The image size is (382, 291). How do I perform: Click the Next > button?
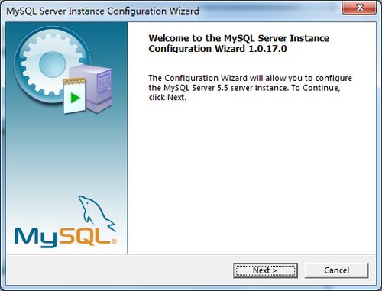[x=265, y=270]
